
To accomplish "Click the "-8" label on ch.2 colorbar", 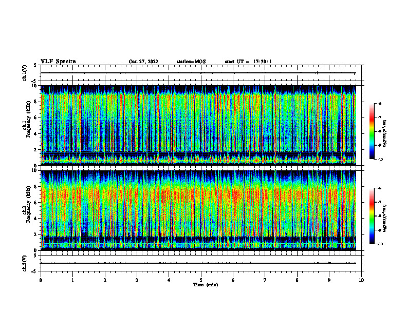I will pos(380,216).
